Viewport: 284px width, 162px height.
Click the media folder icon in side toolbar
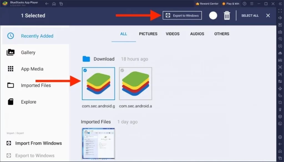coord(280,81)
